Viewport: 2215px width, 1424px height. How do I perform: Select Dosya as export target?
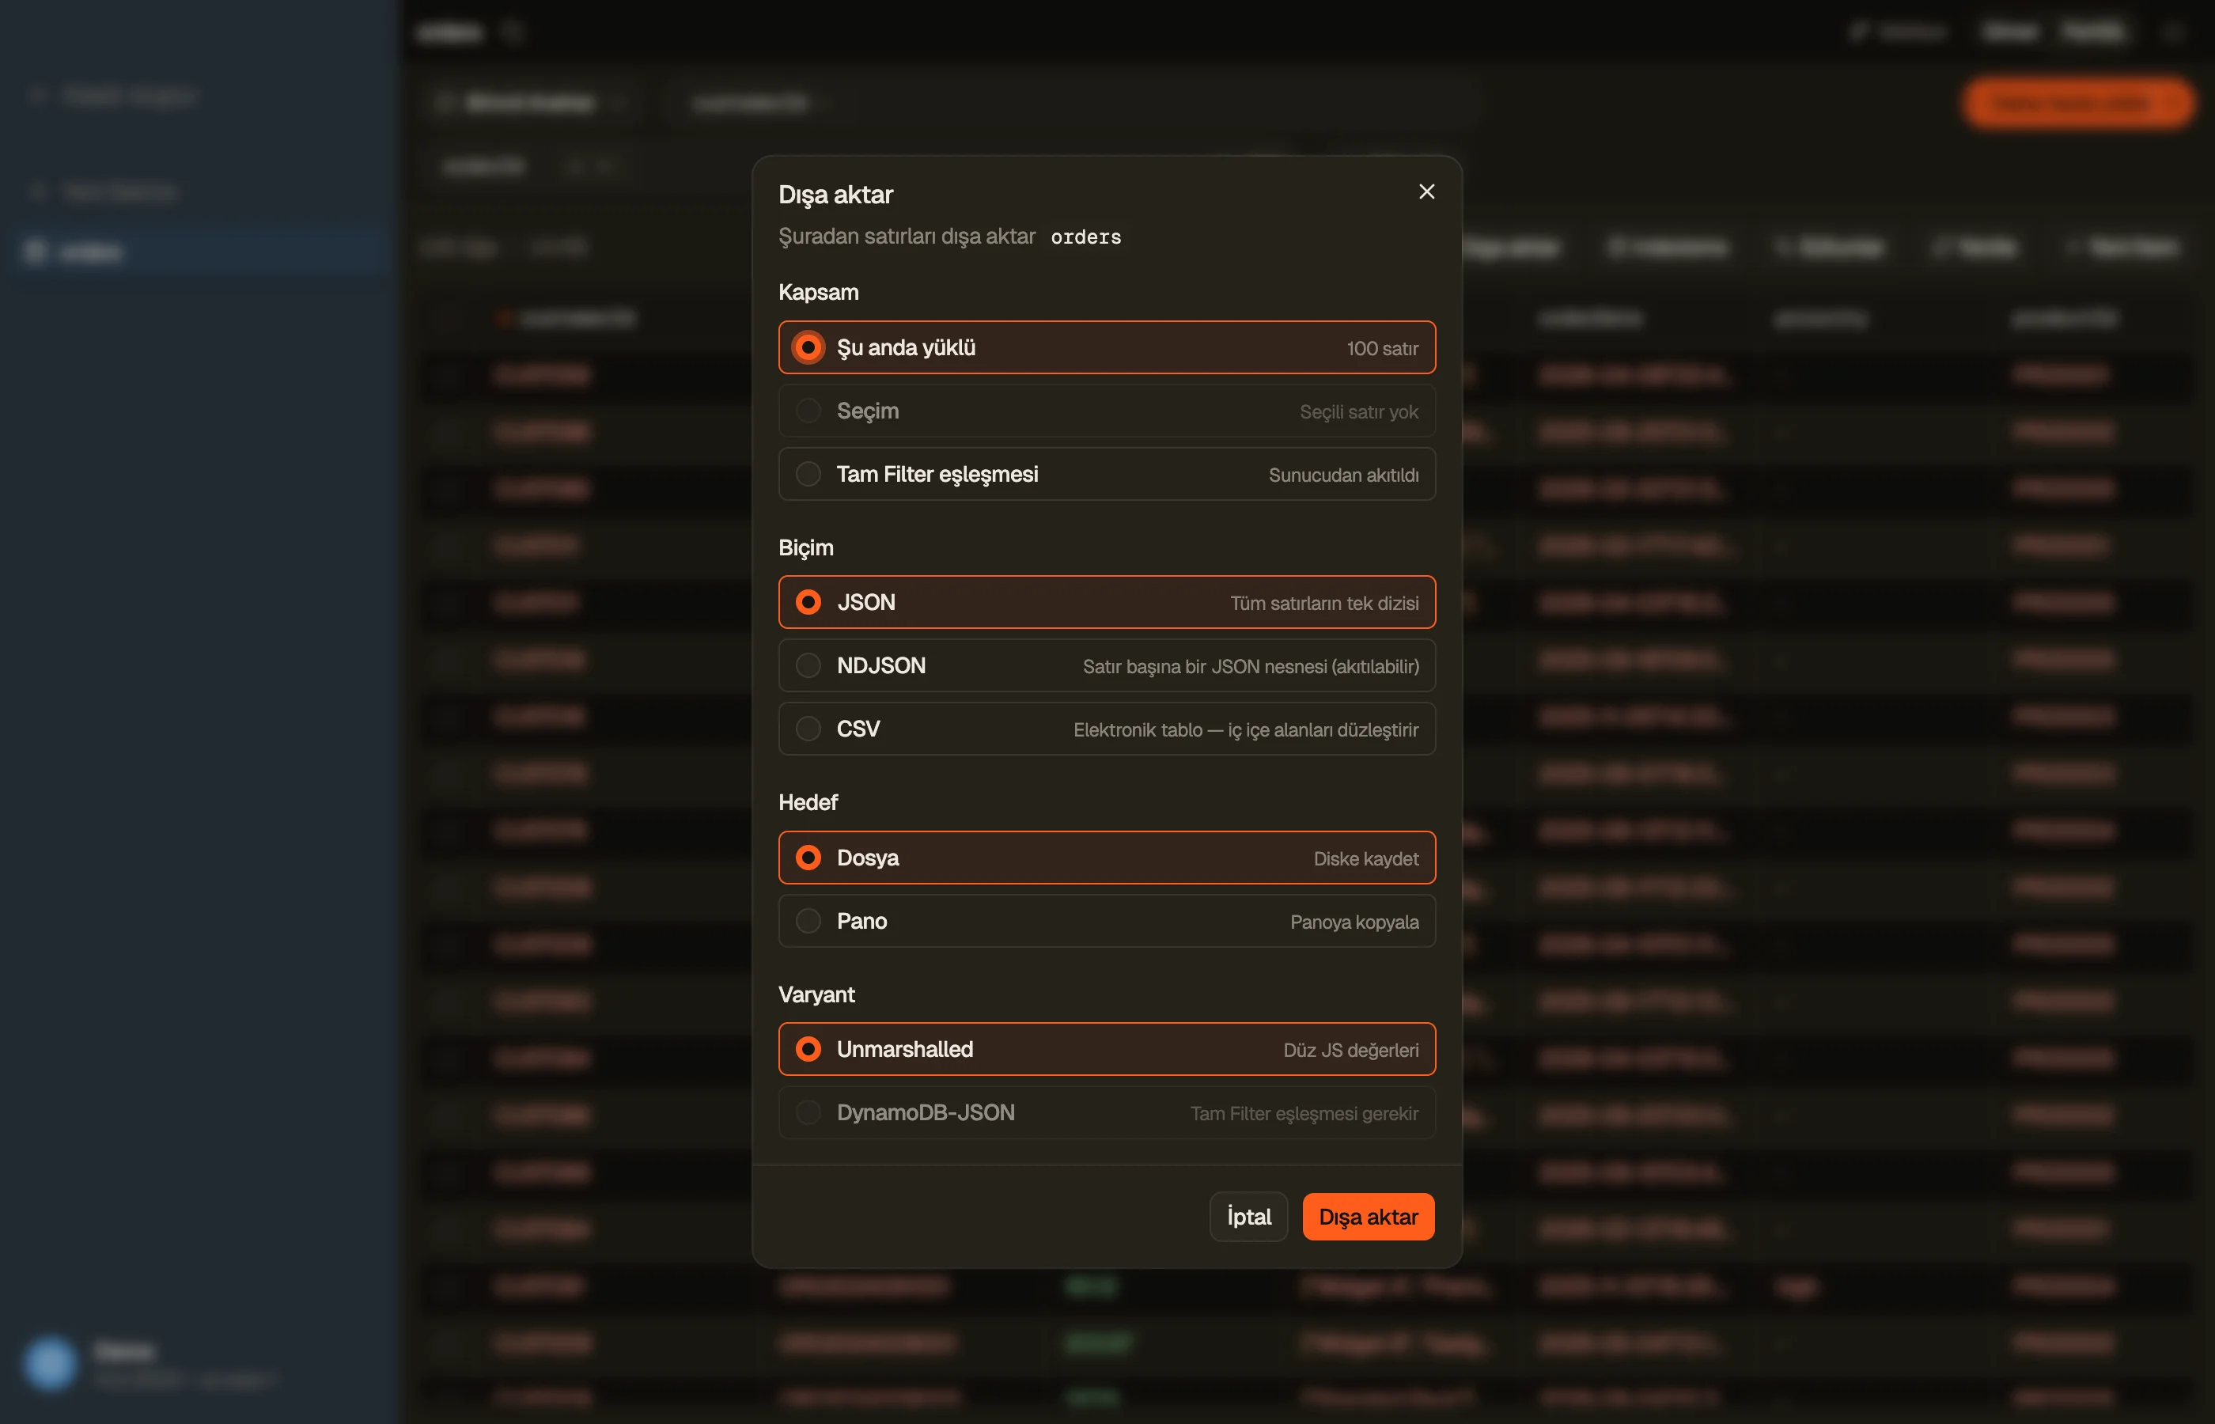click(1107, 858)
